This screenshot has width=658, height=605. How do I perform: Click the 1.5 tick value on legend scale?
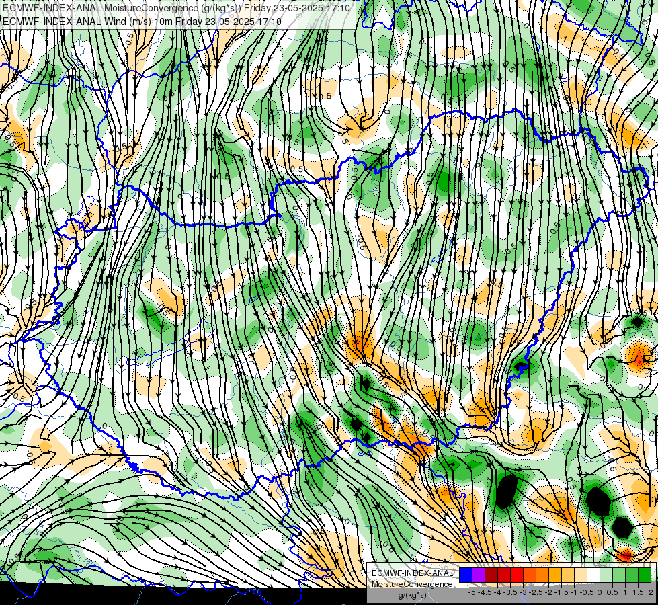(638, 592)
